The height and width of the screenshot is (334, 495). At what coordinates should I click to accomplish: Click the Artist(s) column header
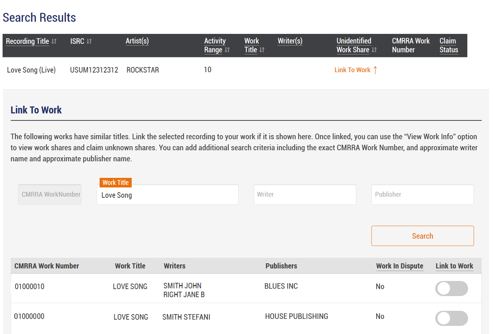137,41
